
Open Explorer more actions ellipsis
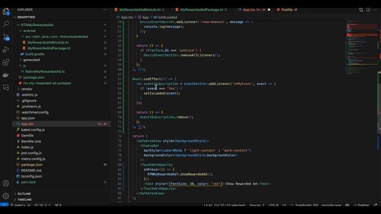click(105, 10)
